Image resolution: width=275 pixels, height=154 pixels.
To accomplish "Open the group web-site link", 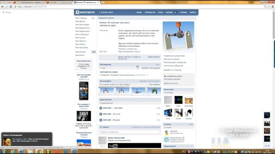I will pyautogui.click(x=129, y=51).
